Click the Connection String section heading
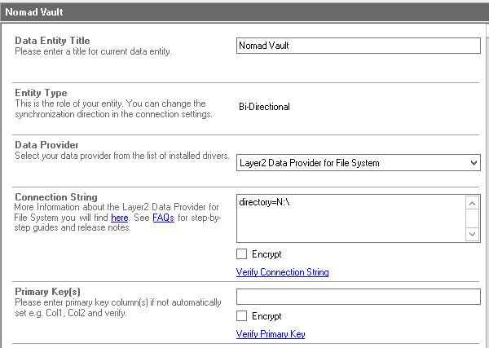The width and height of the screenshot is (489, 348). 56,197
